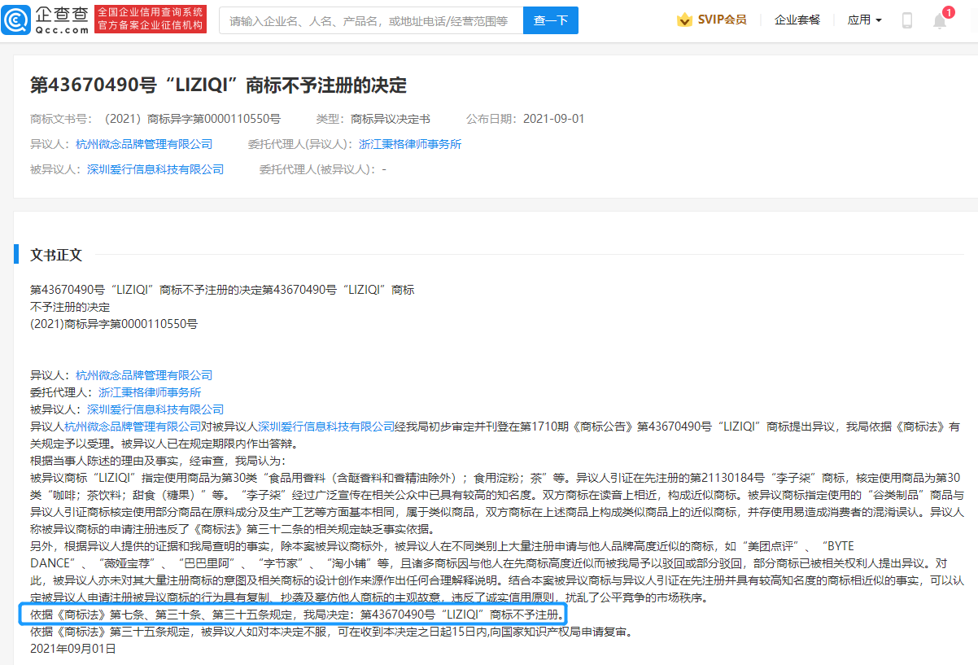Click the 浙江秉格律师事务所 agent link
978x665 pixels.
411,143
